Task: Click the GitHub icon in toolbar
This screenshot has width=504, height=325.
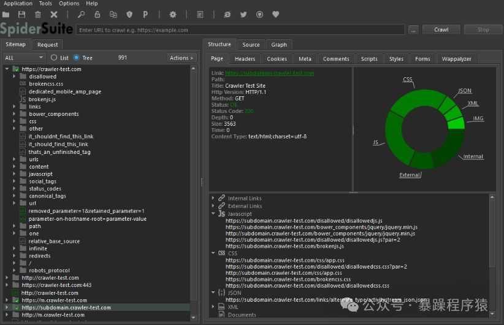Action: (259, 14)
